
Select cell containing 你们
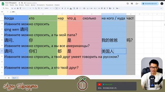[x=43, y=51]
